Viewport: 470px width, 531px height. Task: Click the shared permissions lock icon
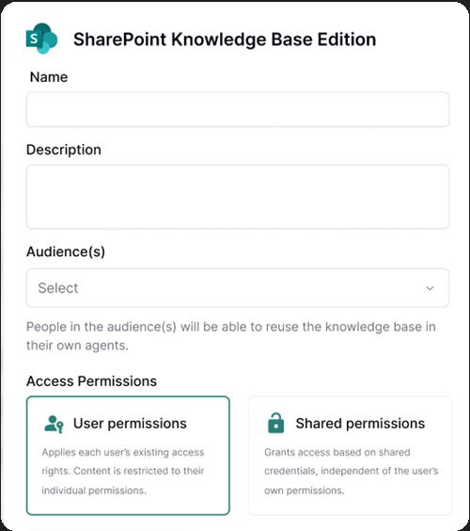(276, 423)
